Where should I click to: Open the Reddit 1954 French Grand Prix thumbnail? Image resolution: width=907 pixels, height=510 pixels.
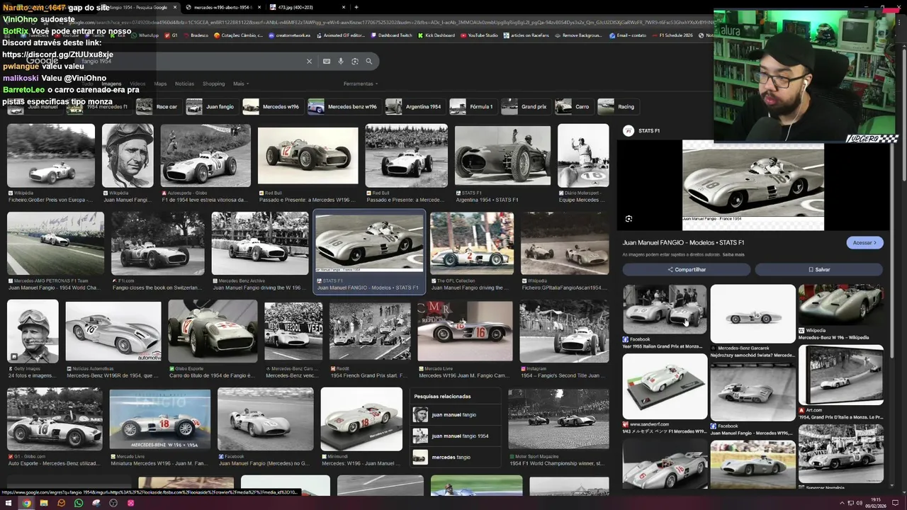pos(370,331)
